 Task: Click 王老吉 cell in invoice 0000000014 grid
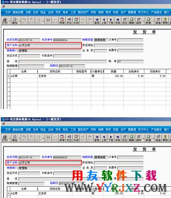coord(55,76)
